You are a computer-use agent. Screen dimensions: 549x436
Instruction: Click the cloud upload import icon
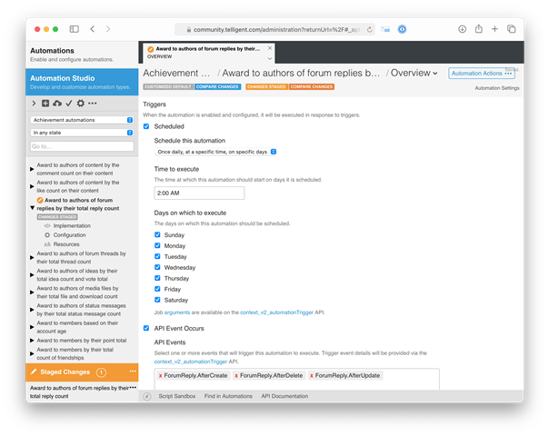(x=57, y=104)
